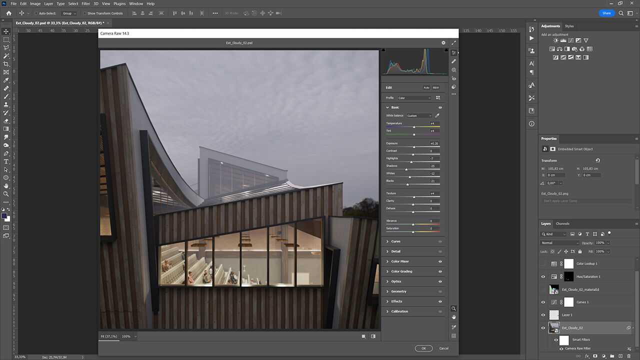The image size is (640, 360).
Task: Pick the White Balance eyedropper in Camera Raw
Action: point(437,115)
